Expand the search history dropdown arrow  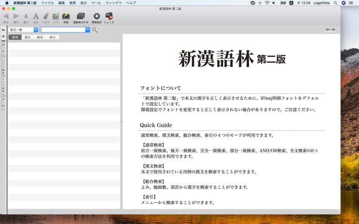tap(88, 30)
